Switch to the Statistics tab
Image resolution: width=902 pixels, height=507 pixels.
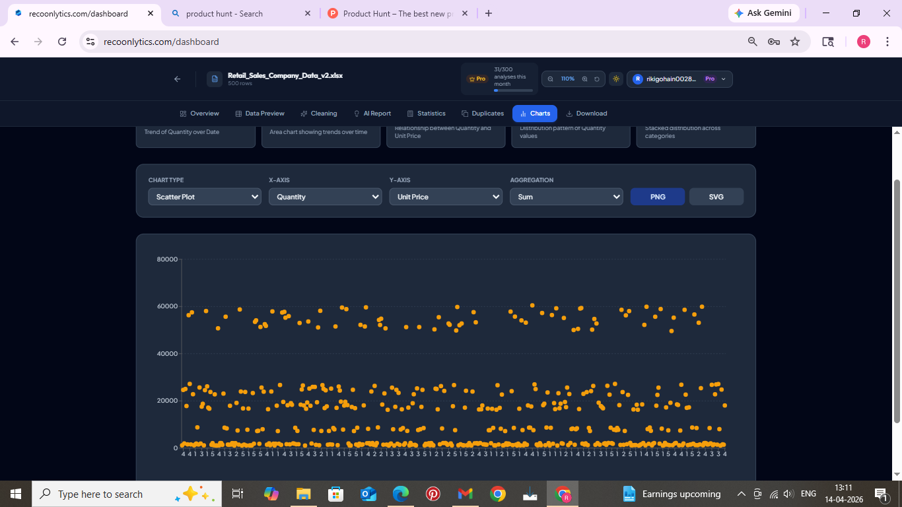[427, 114]
